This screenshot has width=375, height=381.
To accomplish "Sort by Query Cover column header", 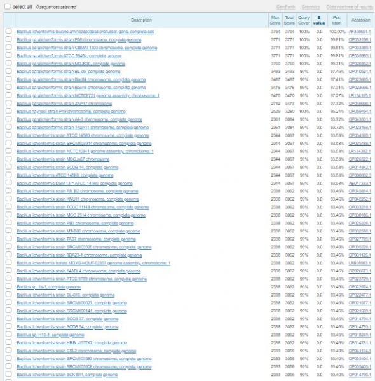I will coord(304,20).
